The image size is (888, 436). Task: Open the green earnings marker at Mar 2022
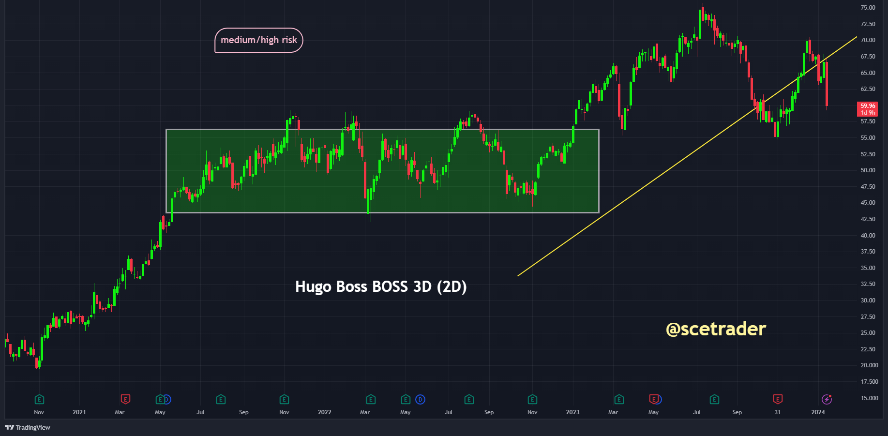pos(371,399)
